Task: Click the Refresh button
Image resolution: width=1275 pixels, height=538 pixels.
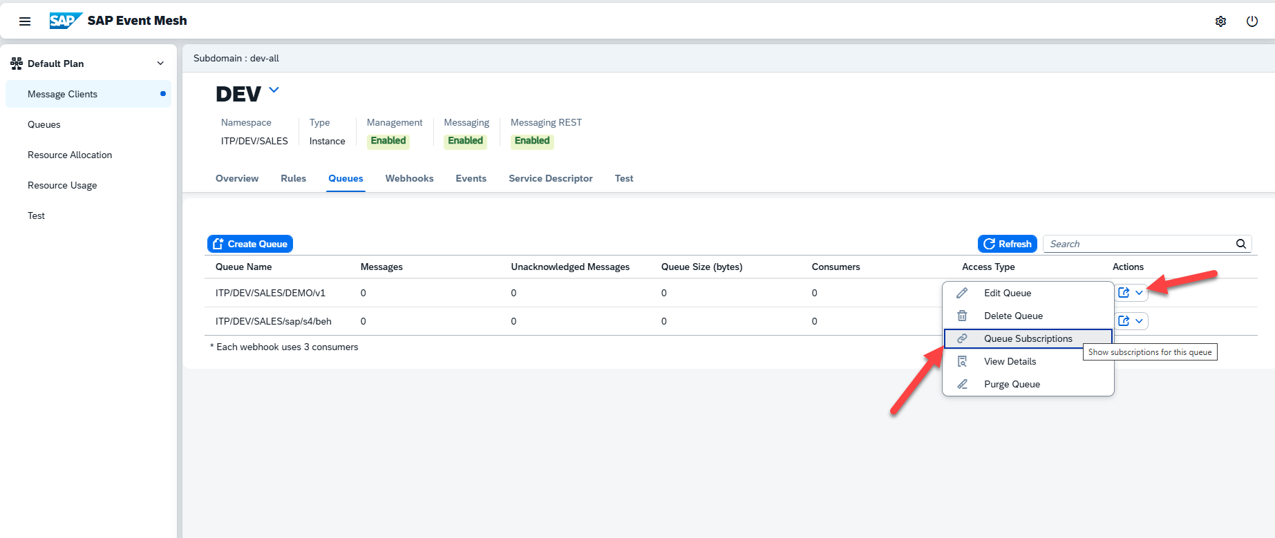Action: [1007, 244]
